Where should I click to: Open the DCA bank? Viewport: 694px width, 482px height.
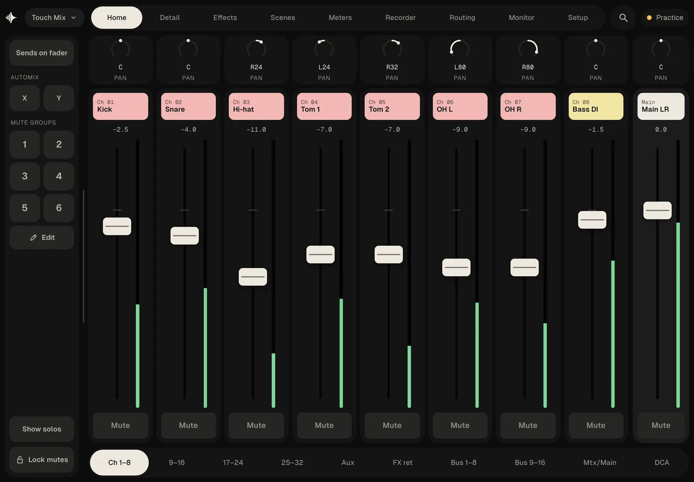click(x=662, y=463)
